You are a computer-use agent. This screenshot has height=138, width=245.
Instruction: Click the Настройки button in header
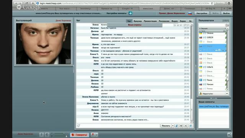pos(202,13)
